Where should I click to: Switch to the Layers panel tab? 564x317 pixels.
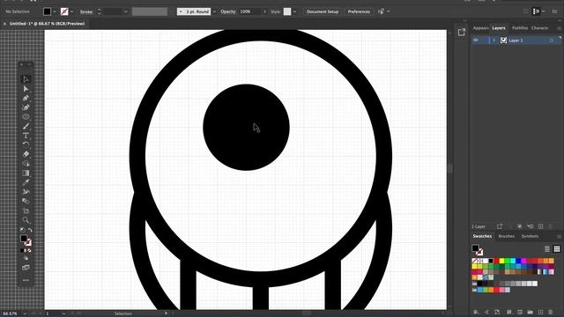499,28
